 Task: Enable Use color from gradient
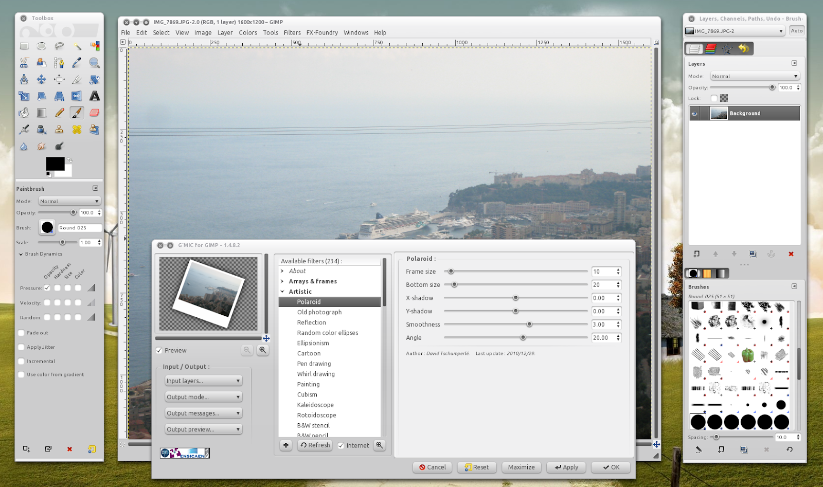22,375
